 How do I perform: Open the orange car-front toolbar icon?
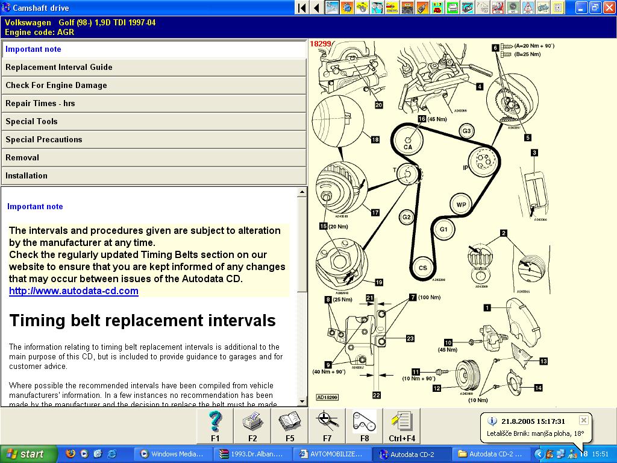[407, 7]
